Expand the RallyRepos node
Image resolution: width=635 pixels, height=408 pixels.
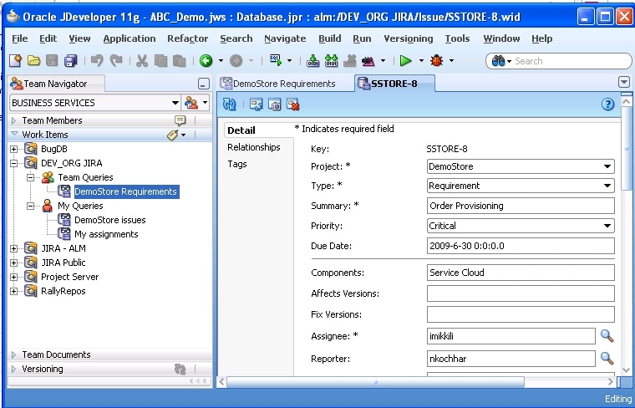click(x=13, y=291)
